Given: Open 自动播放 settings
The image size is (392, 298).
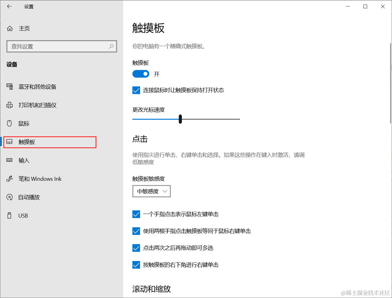Looking at the screenshot, I should tap(10, 197).
